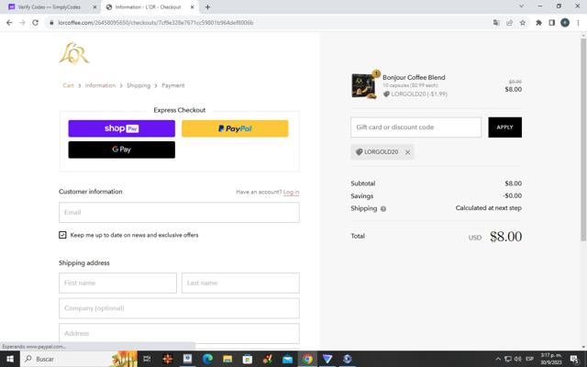Switch to Verify Codes SimplyCodes tab
Viewport: 587px width, 367px height.
[50, 6]
